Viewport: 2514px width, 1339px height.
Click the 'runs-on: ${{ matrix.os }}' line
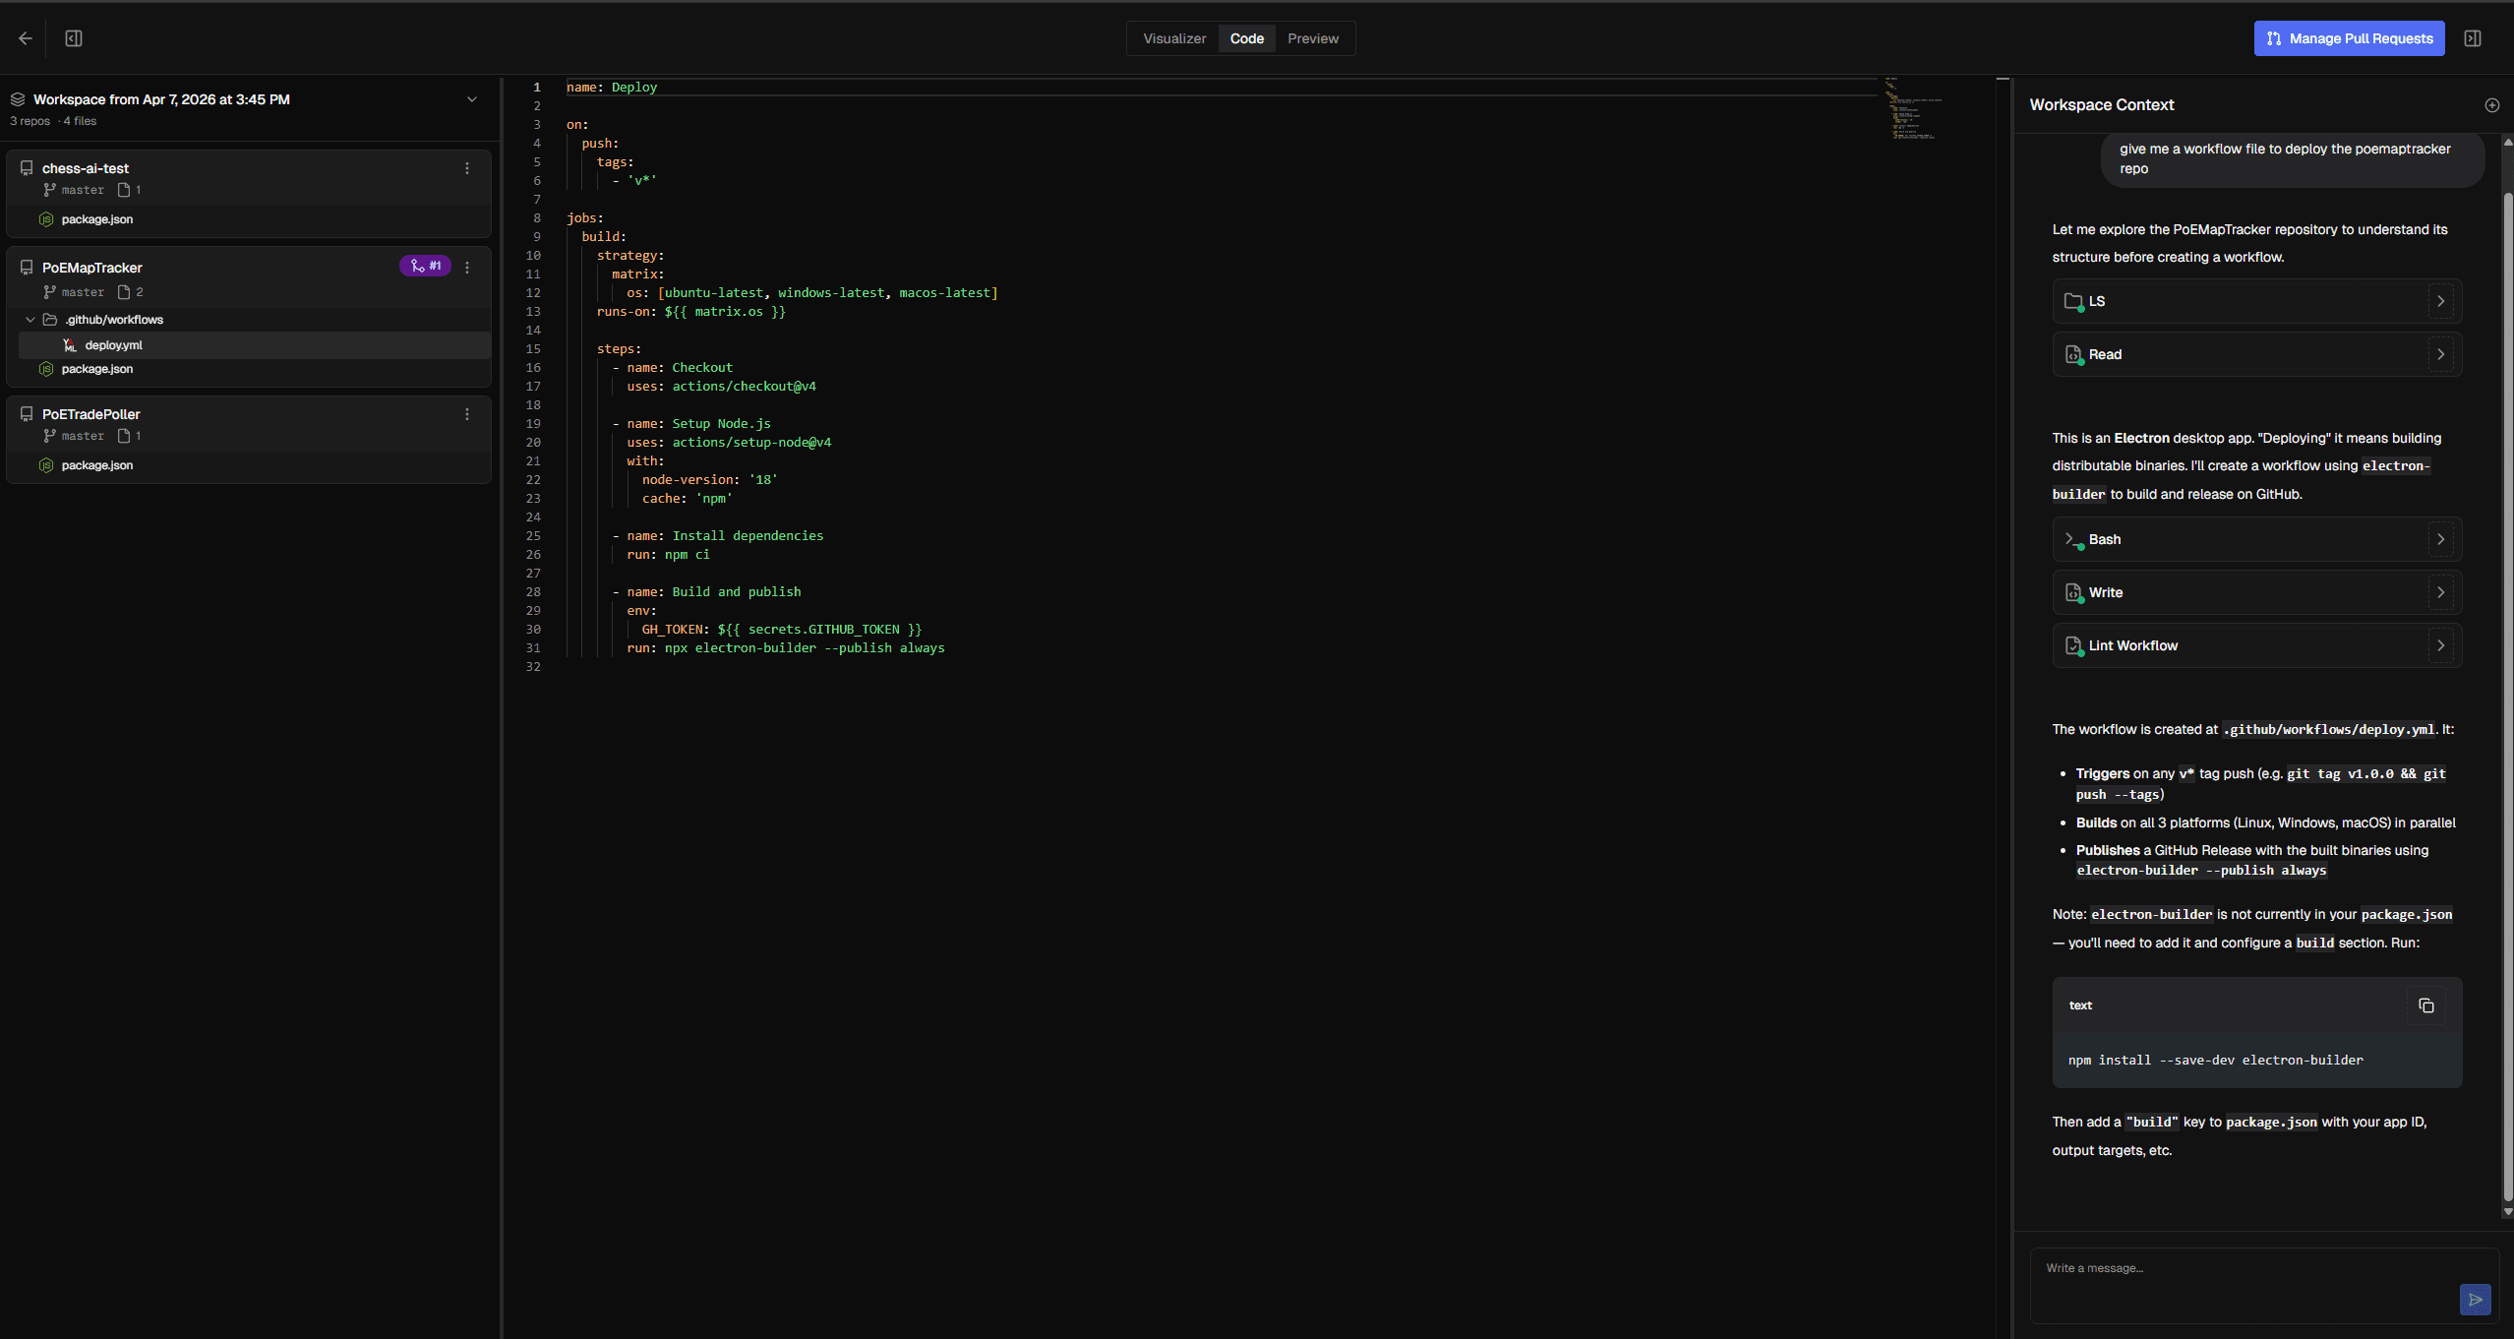(x=690, y=312)
